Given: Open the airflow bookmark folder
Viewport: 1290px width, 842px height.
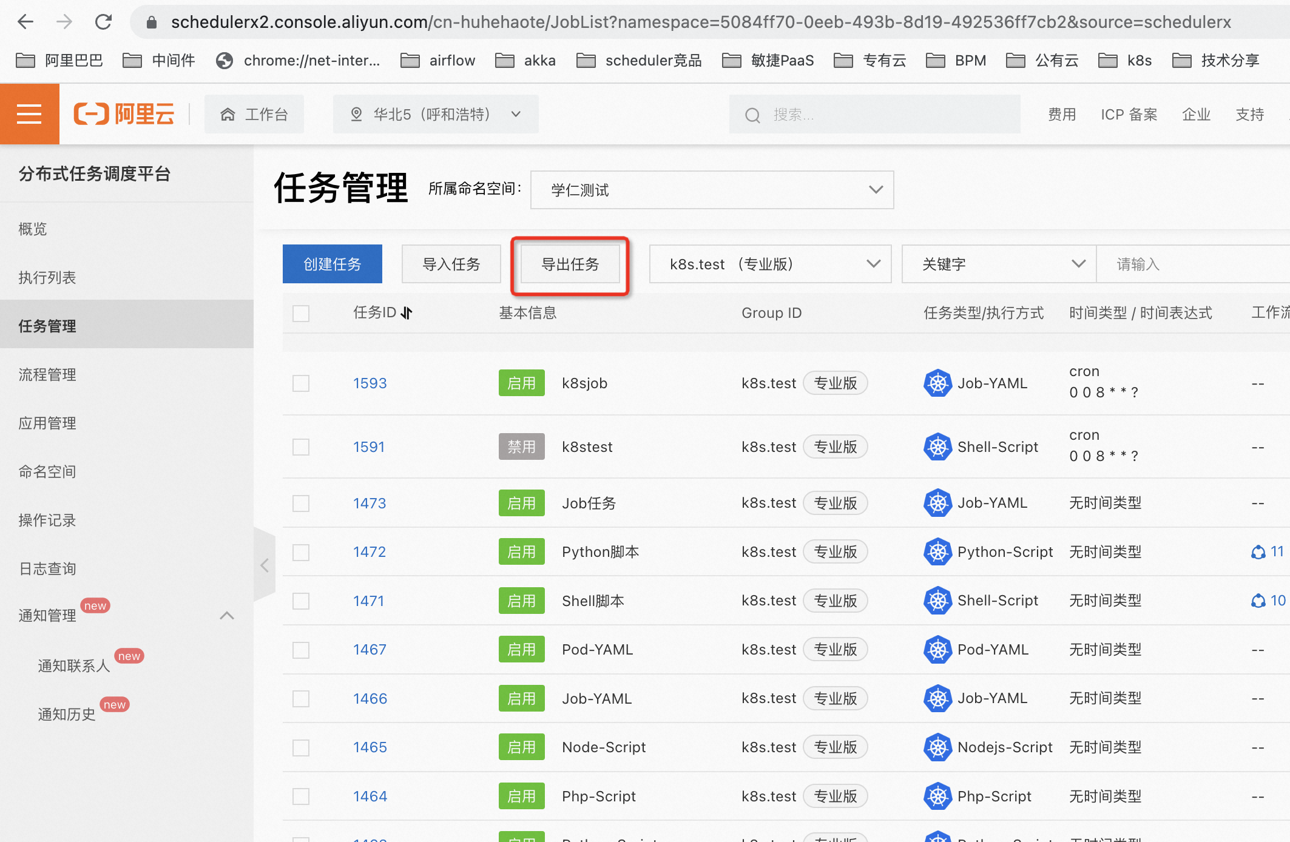Looking at the screenshot, I should tap(437, 61).
